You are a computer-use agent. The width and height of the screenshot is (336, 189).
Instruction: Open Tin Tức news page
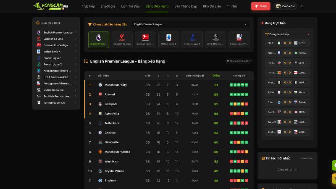tap(232, 6)
